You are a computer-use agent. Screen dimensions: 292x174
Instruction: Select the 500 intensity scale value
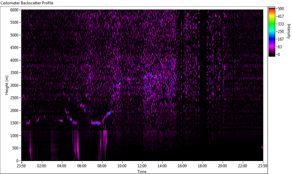[281, 9]
